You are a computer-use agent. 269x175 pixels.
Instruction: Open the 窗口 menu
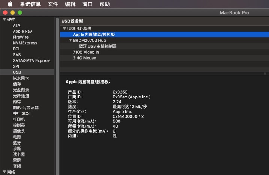[x=87, y=4]
